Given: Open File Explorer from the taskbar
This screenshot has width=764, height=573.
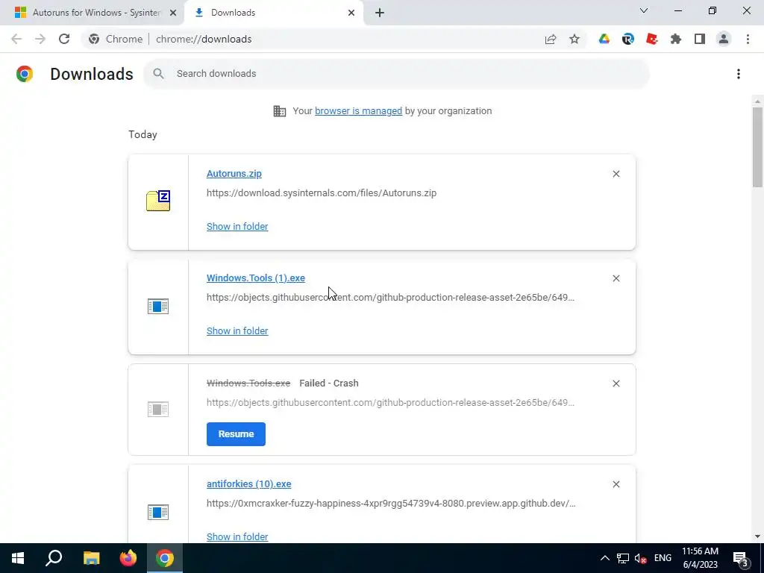Looking at the screenshot, I should tap(91, 558).
